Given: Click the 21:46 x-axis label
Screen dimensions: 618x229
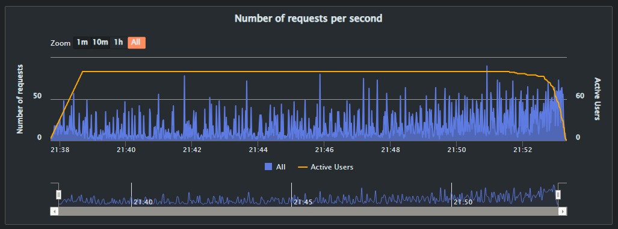Looking at the screenshot, I should 324,150.
